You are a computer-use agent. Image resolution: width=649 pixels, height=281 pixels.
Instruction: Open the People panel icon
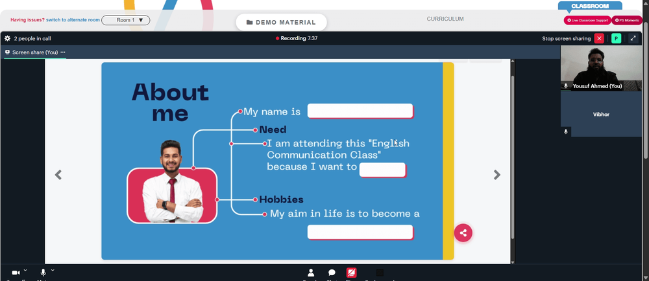(311, 273)
